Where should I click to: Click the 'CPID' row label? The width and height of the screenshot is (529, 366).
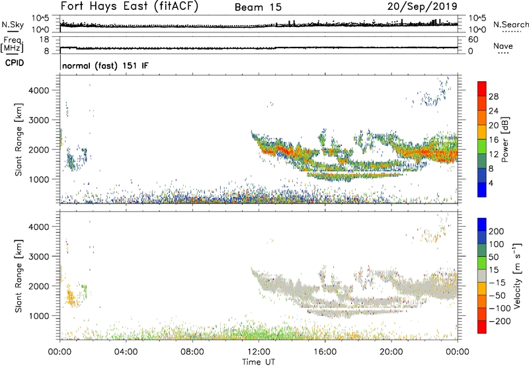(15, 63)
